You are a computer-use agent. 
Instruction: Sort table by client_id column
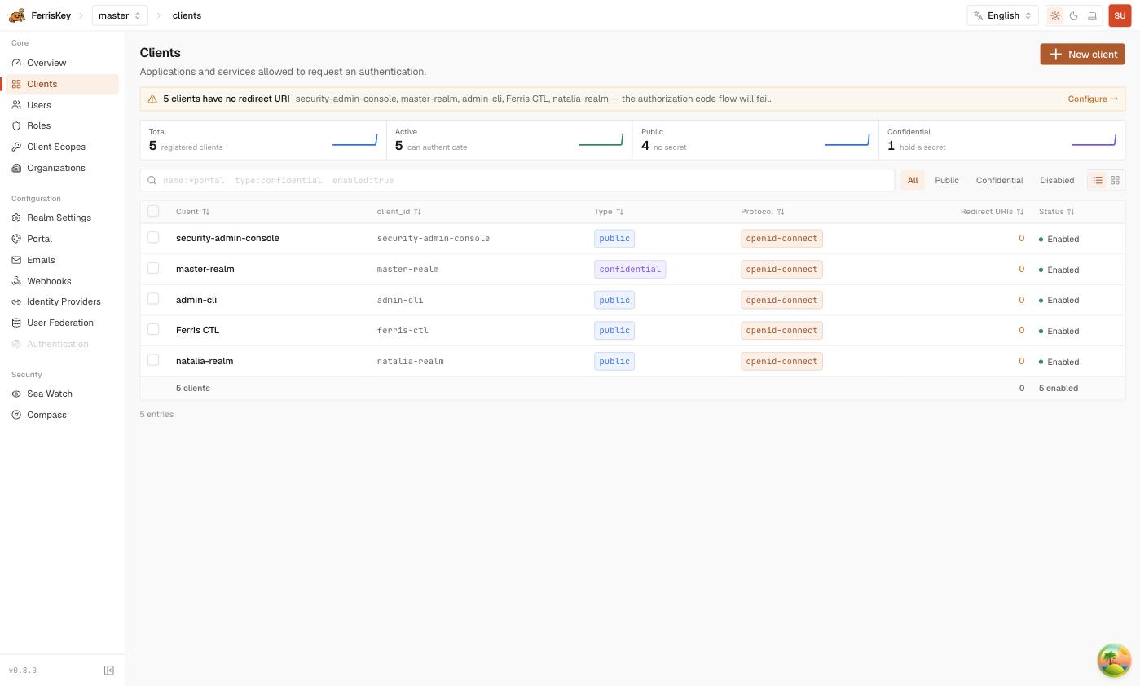(399, 212)
